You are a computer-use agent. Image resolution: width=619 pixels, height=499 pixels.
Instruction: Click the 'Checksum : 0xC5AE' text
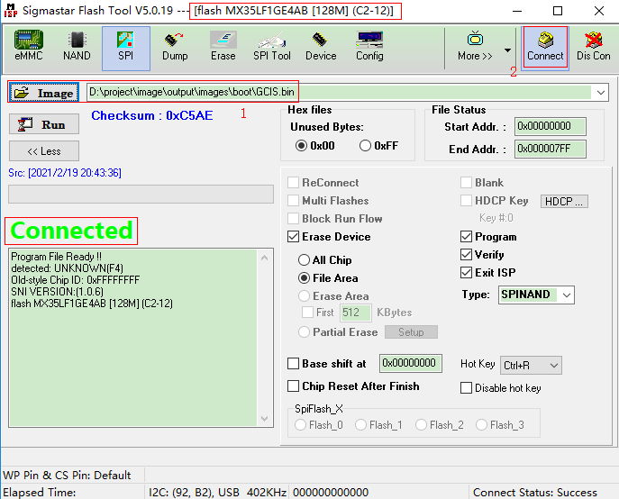coord(152,115)
